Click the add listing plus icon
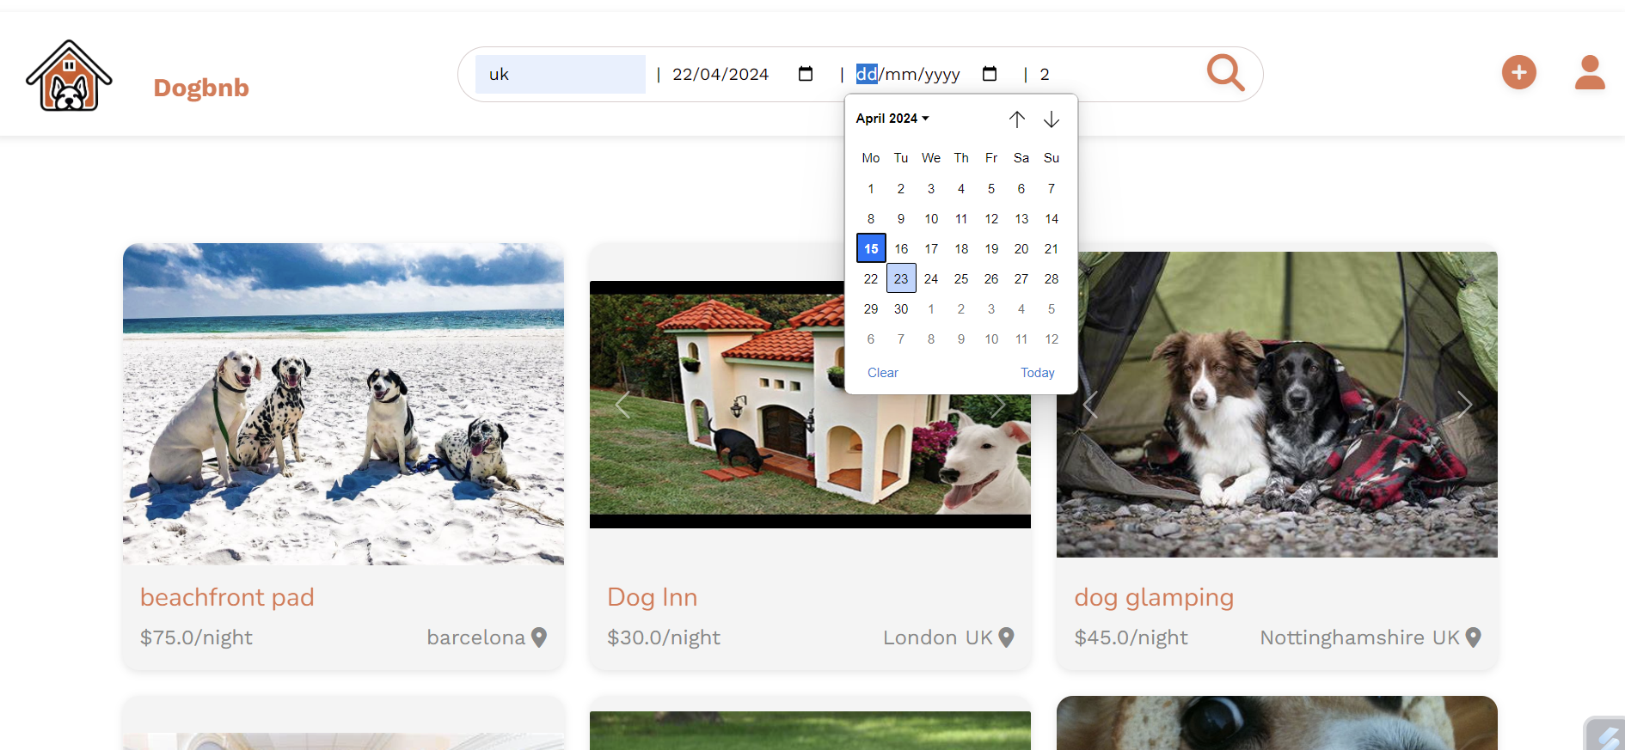The width and height of the screenshot is (1625, 750). [1518, 72]
